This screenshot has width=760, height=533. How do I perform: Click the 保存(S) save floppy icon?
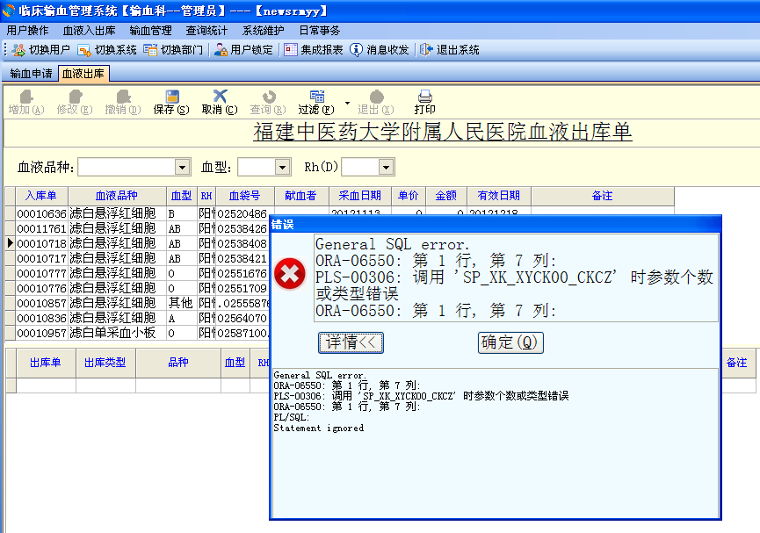pyautogui.click(x=171, y=96)
